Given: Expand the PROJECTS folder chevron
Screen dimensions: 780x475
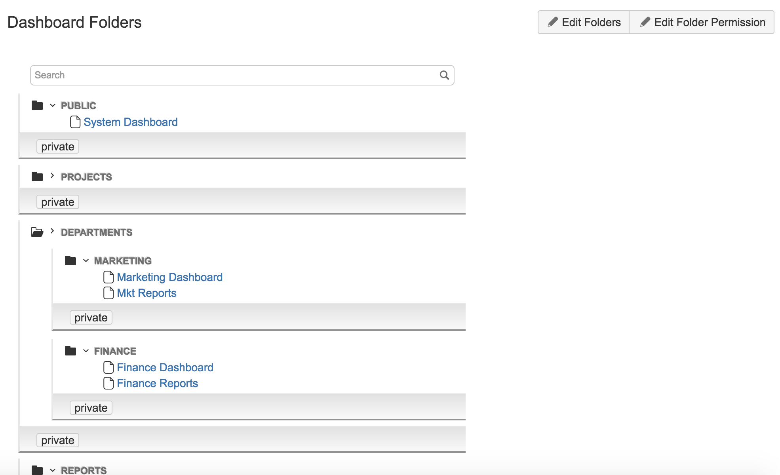Looking at the screenshot, I should [52, 176].
